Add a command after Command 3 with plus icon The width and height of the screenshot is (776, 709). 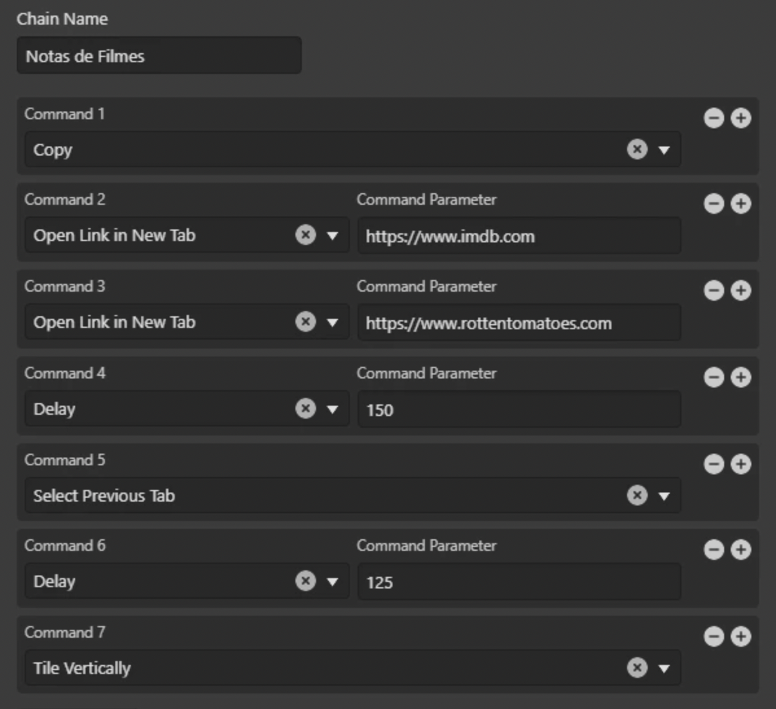(740, 290)
